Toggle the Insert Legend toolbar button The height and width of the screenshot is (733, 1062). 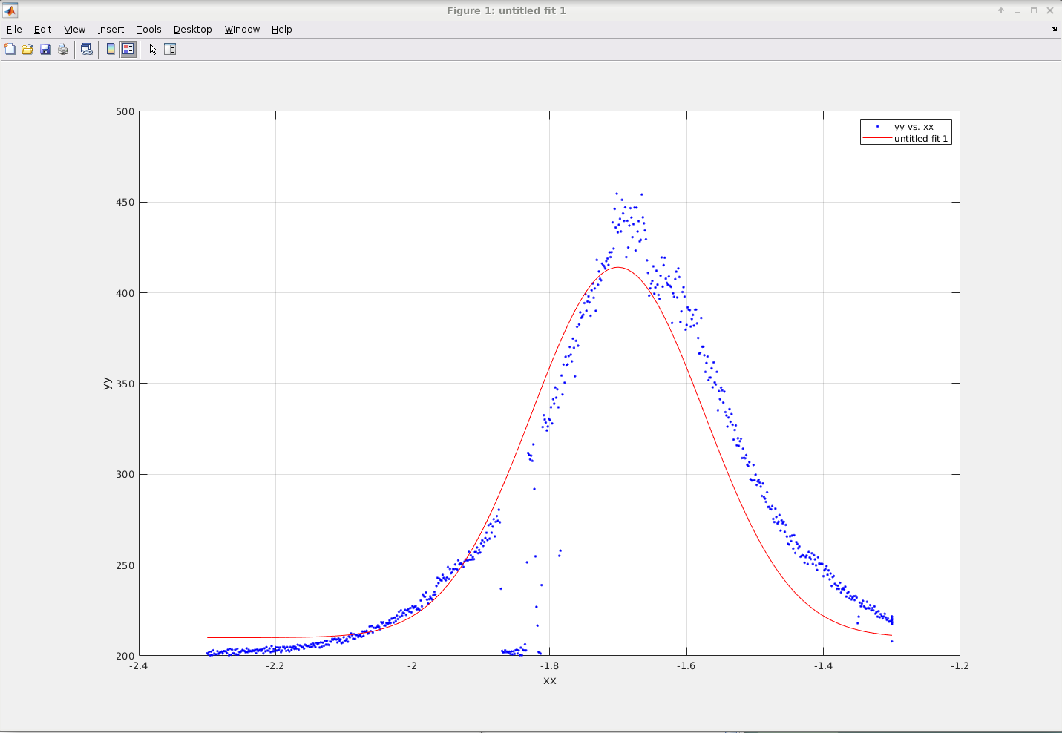tap(128, 49)
